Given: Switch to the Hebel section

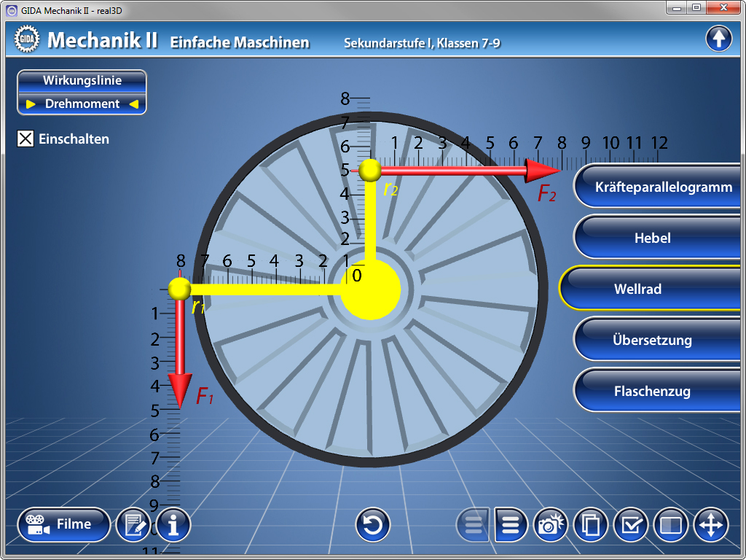Looking at the screenshot, I should click(x=652, y=238).
